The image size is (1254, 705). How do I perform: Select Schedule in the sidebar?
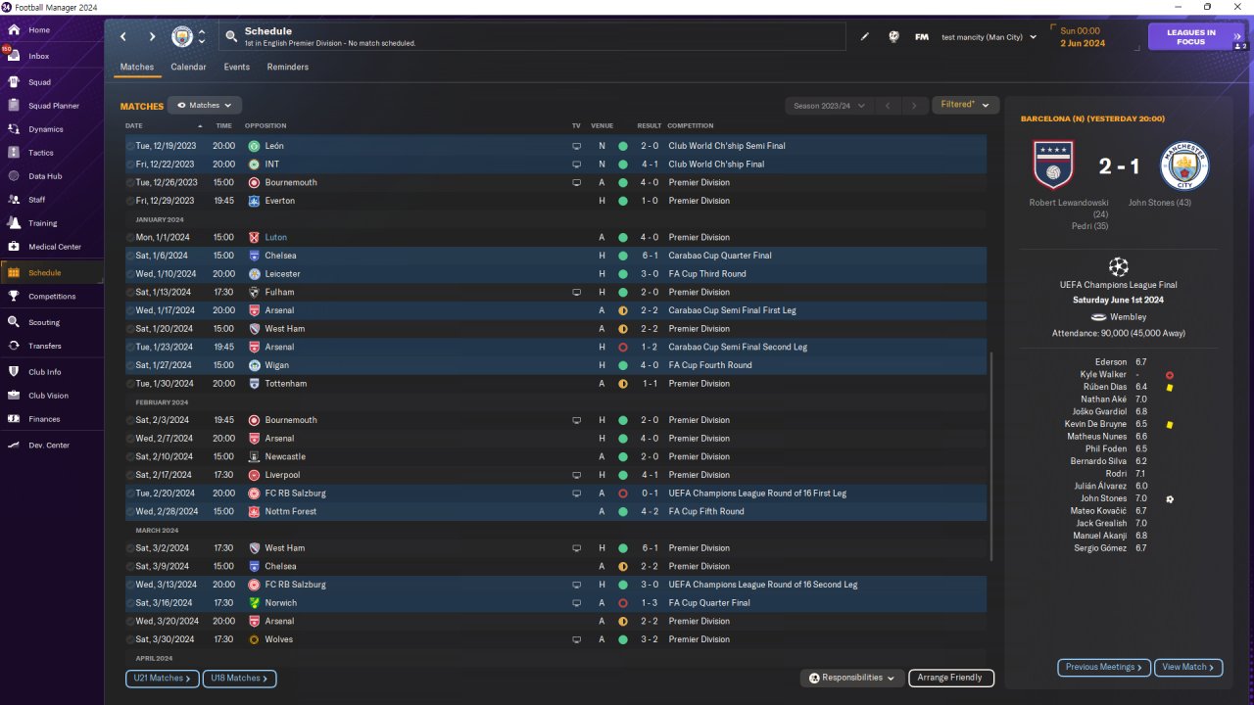pyautogui.click(x=52, y=273)
